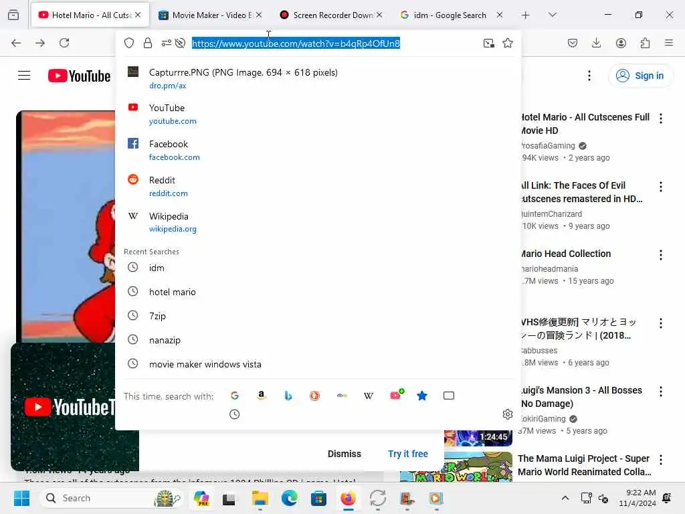Expand the list all tabs chevron
The image size is (685, 514).
(x=552, y=15)
